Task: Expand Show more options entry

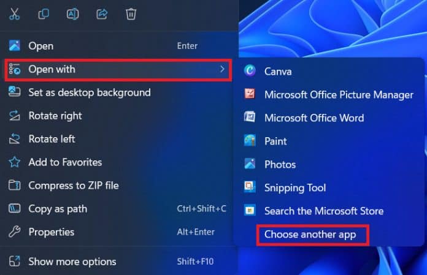Action: (x=72, y=262)
